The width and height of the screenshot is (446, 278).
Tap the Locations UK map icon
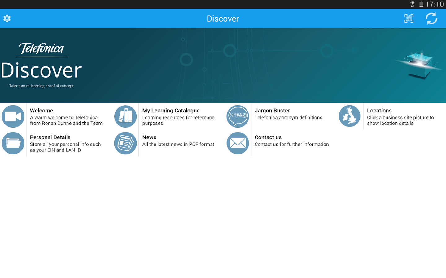pos(350,116)
